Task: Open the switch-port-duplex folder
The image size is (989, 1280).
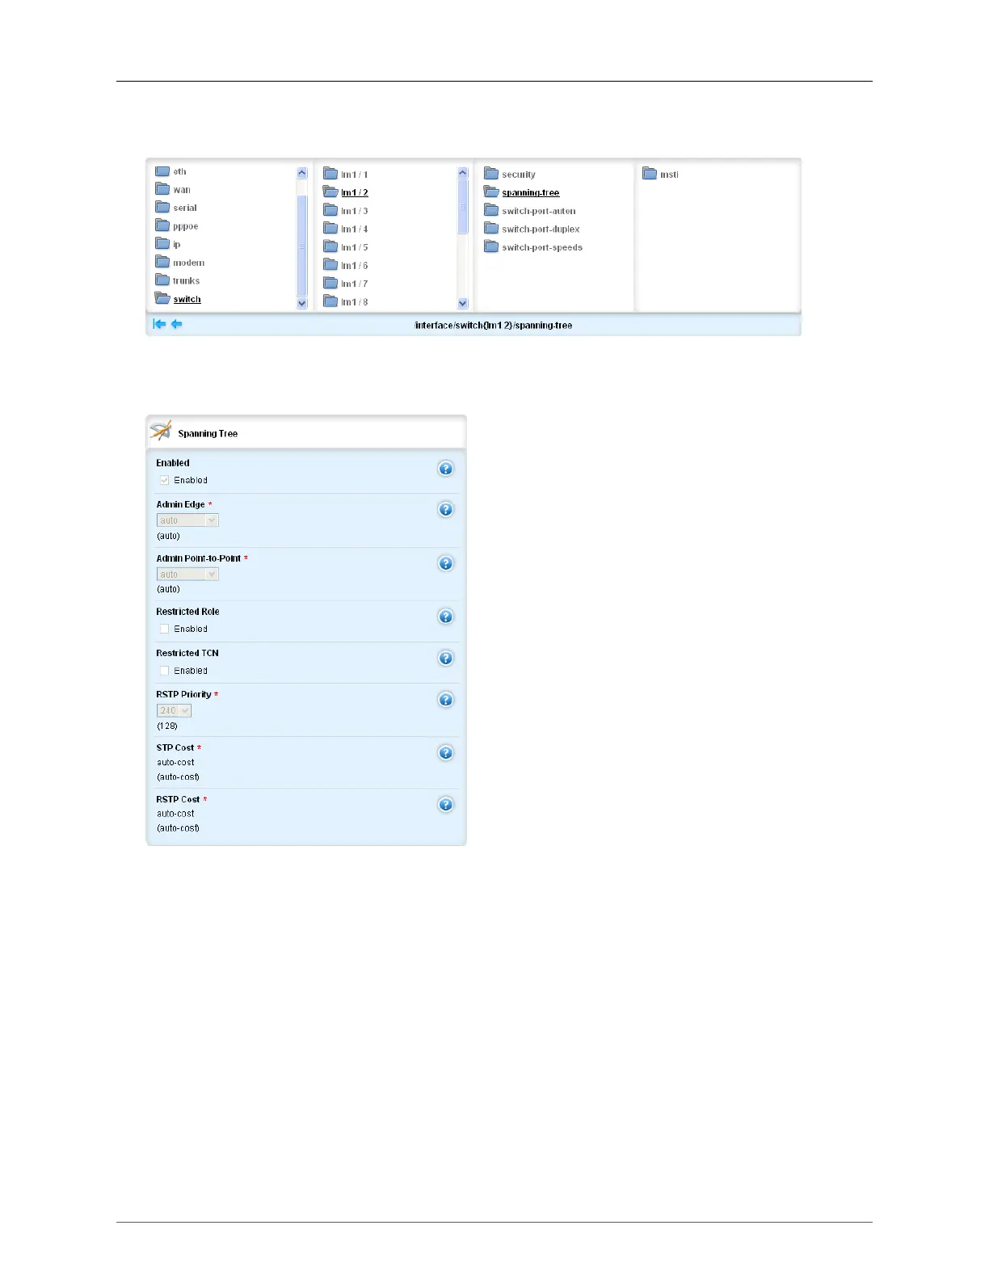Action: (x=532, y=229)
